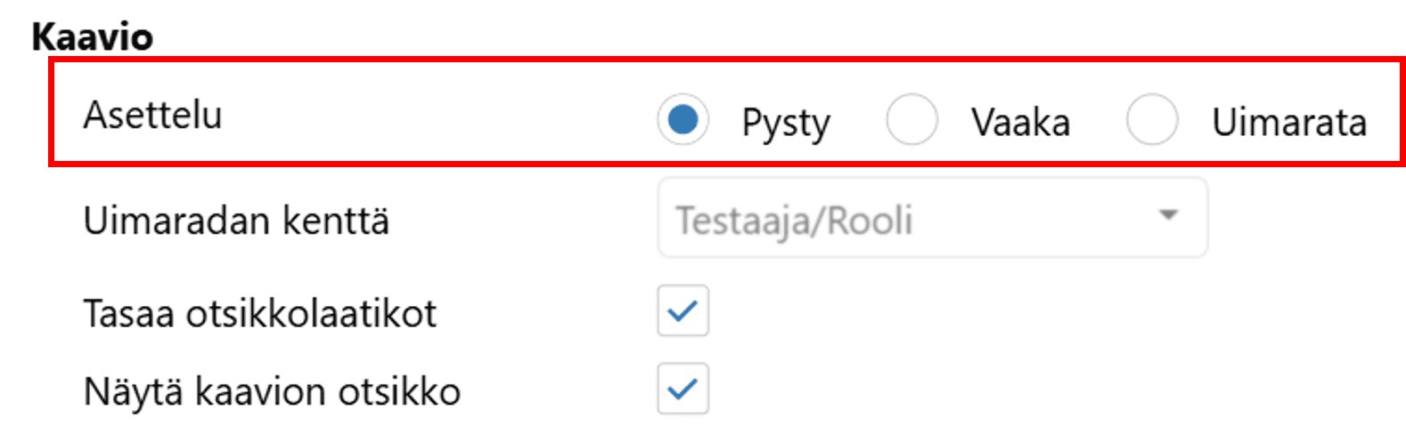Click the Pysty option label
The height and width of the screenshot is (442, 1406).
786,123
